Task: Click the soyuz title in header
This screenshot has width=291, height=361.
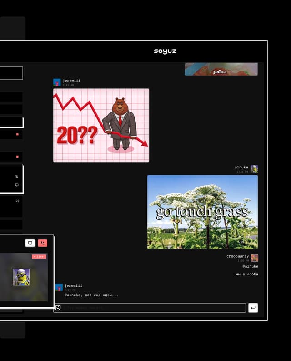Action: [165, 51]
